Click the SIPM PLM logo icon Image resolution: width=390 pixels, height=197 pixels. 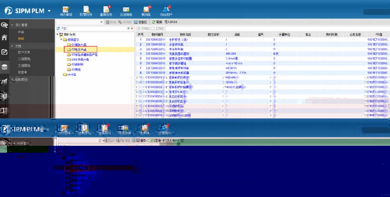tap(9, 11)
